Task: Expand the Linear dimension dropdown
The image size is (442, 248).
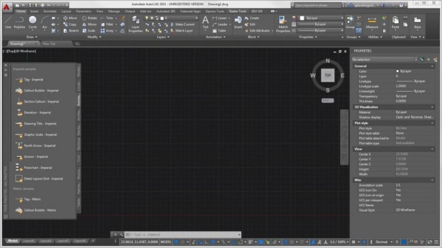Action: [x=229, y=18]
